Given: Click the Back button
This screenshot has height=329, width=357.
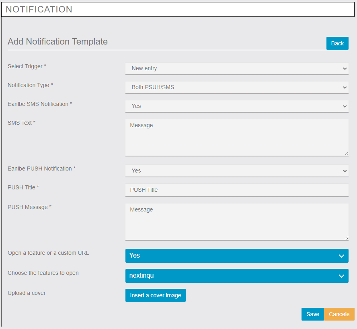Looking at the screenshot, I should click(x=337, y=43).
